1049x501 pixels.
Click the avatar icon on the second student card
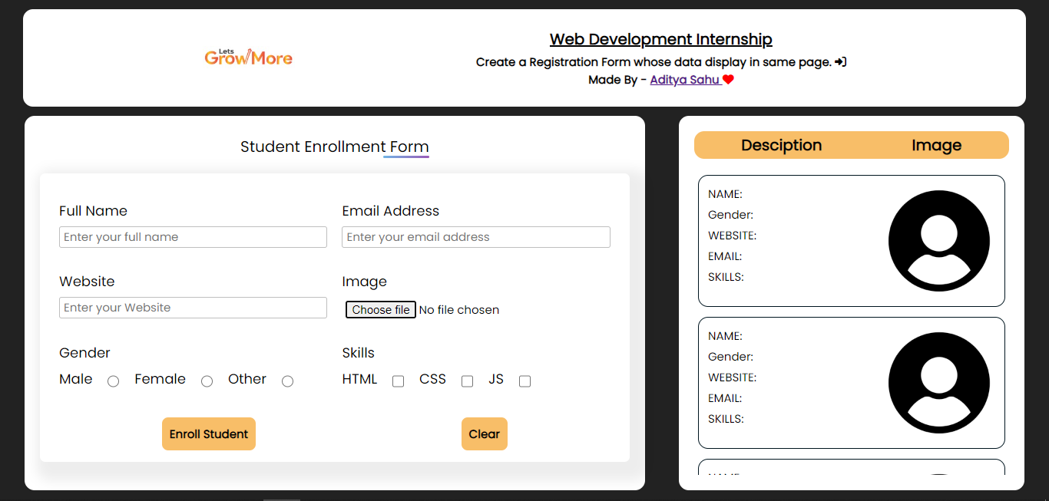(939, 382)
